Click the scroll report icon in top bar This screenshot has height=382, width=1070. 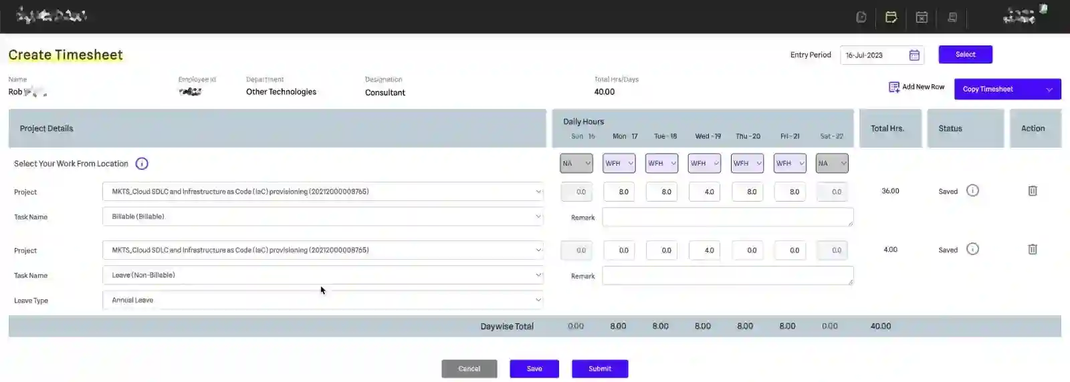[x=952, y=17]
